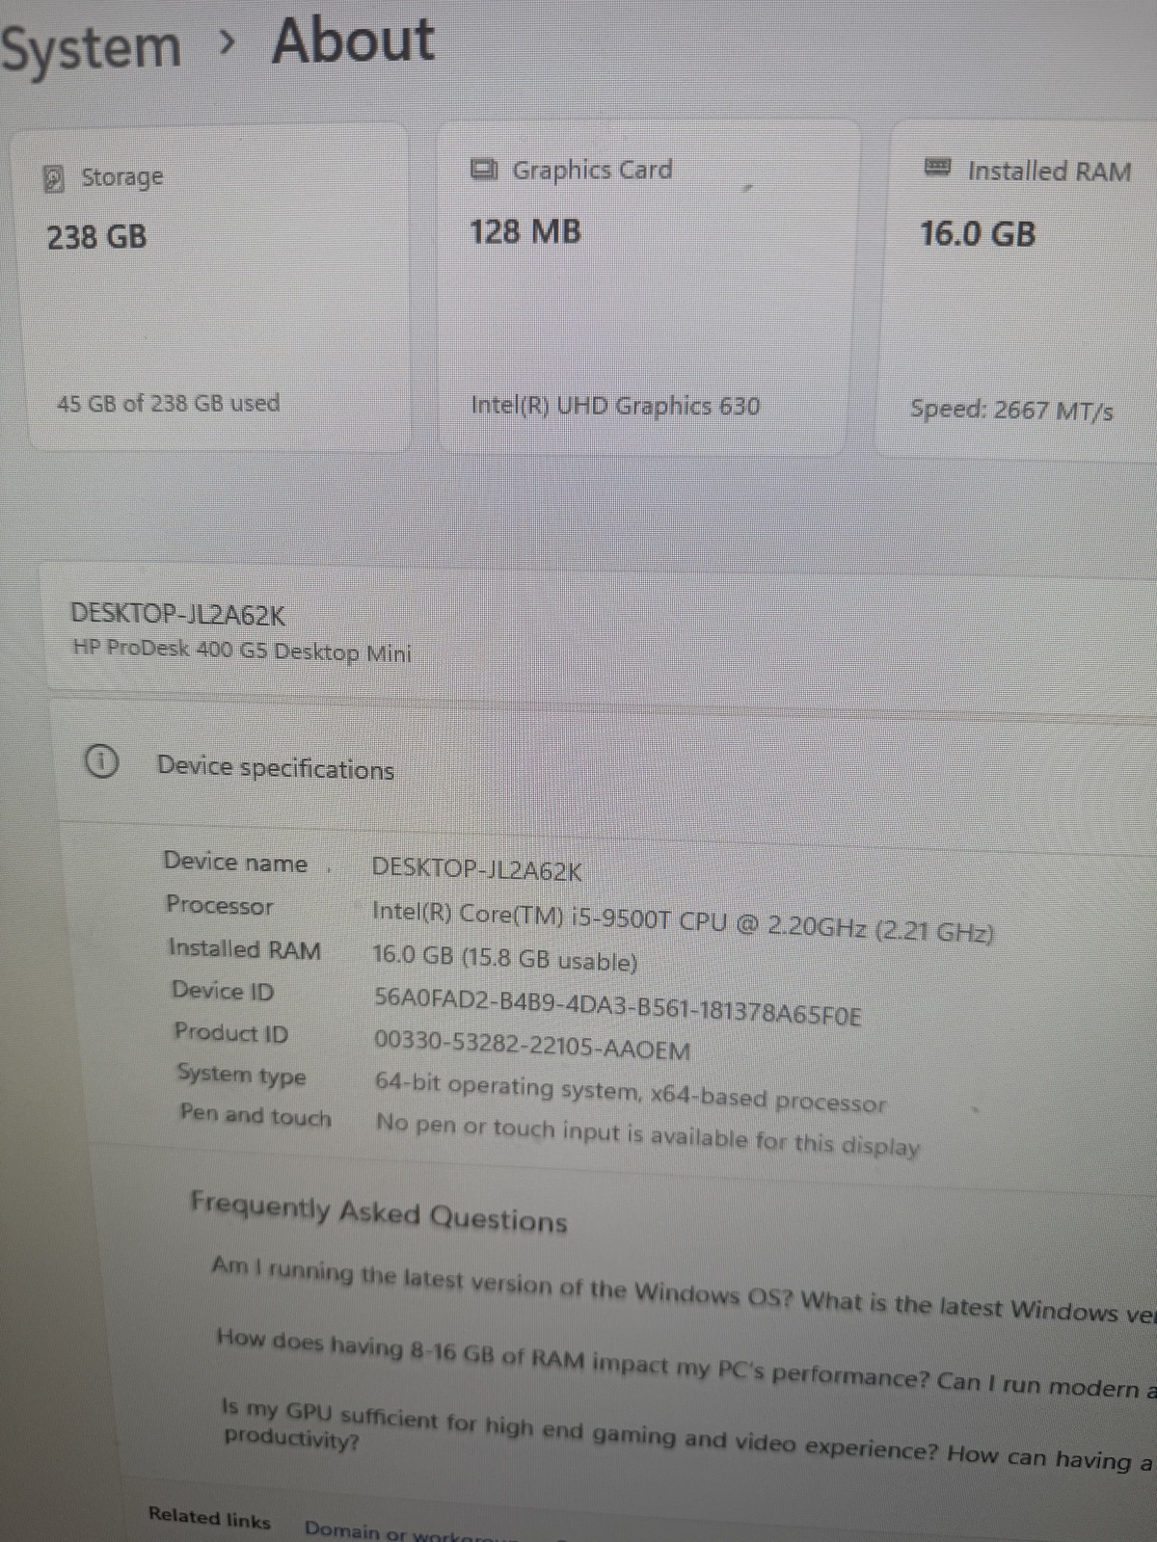This screenshot has height=1542, width=1157.
Task: Click the Installed RAM chip icon
Action: click(x=937, y=168)
